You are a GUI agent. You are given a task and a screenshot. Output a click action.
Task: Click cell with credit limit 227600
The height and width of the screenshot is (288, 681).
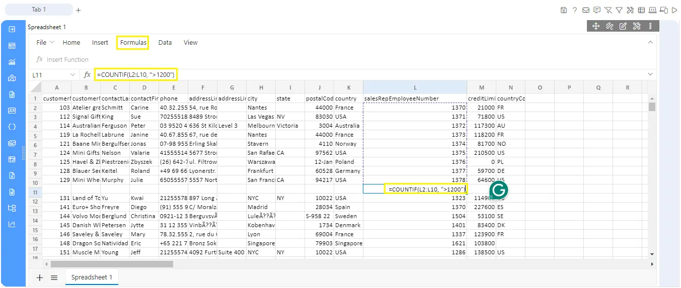[x=481, y=207]
